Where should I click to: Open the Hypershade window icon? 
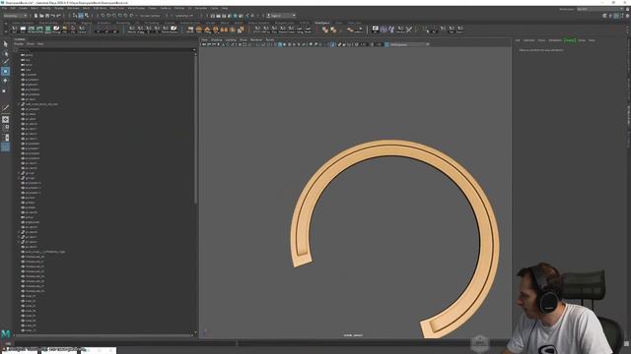tap(236, 16)
